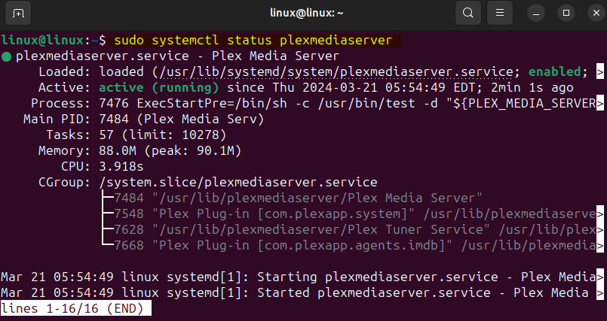Select process 7484 Plex Media Server entry
The height and width of the screenshot is (321, 607).
(298, 198)
